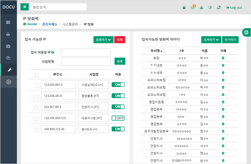This screenshot has height=164, width=251.
Task: Click the green hamburger menu button
Action: [x=24, y=7]
